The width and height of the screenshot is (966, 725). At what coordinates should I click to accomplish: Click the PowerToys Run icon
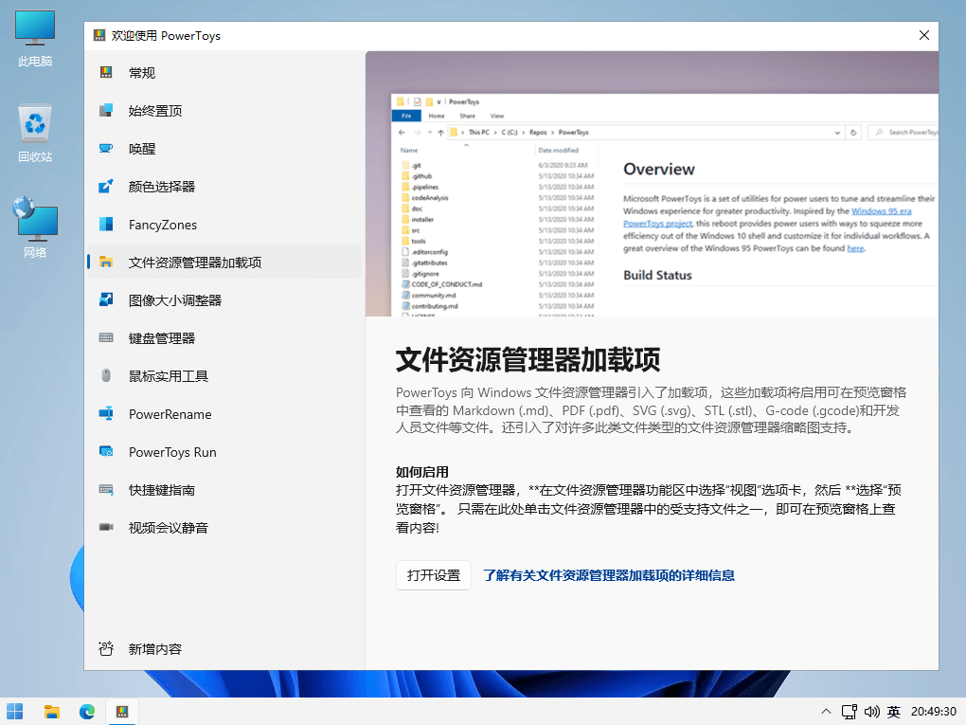(x=106, y=452)
